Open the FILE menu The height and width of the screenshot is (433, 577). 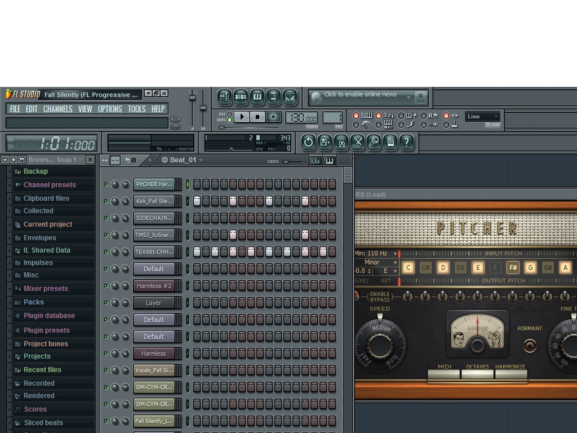pyautogui.click(x=15, y=109)
